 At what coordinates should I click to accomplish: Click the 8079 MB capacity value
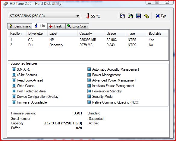(x=86, y=45)
